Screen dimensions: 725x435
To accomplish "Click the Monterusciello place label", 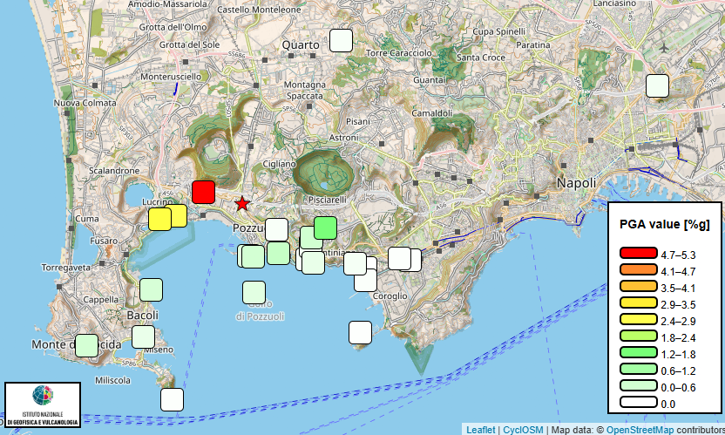I will click(x=171, y=77).
